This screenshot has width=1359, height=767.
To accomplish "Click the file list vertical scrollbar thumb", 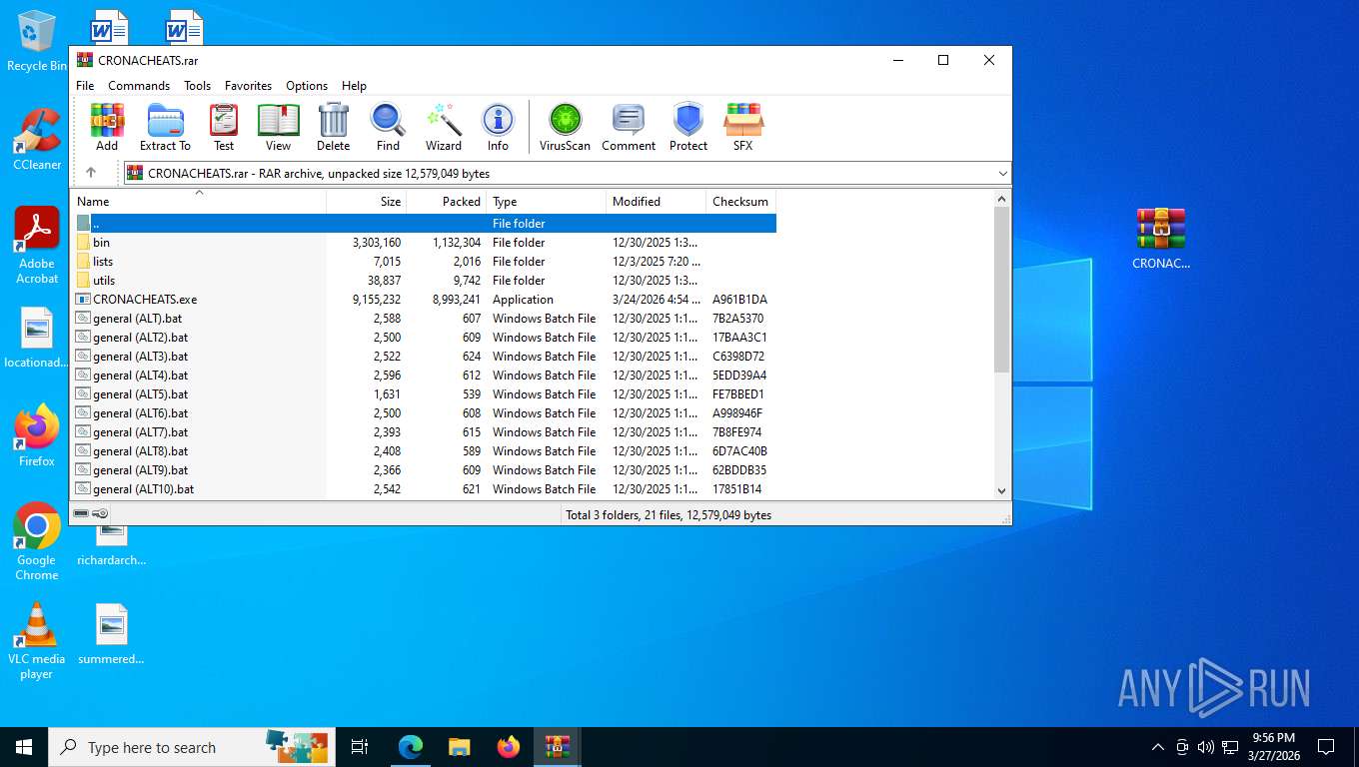I will 1002,289.
